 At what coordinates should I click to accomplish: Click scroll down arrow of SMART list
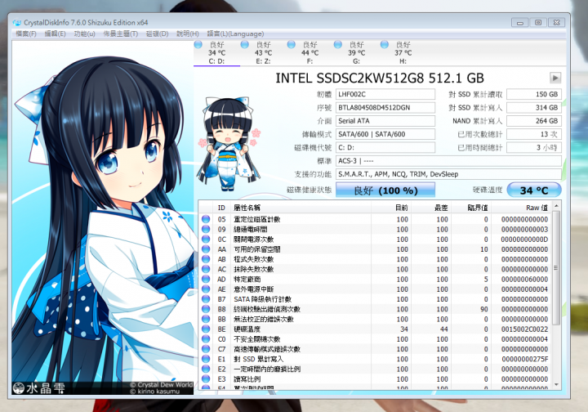pyautogui.click(x=556, y=385)
